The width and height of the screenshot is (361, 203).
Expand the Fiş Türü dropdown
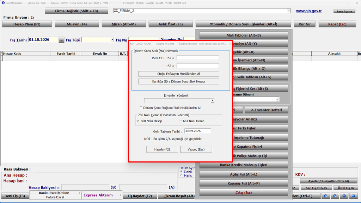112,40
